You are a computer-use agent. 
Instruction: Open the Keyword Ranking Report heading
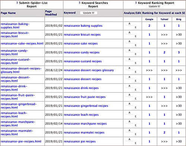click(x=156, y=3)
